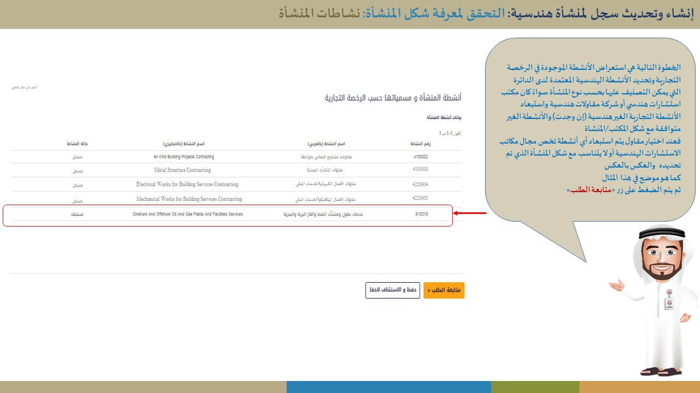This screenshot has width=700, height=393.
Task: Select Mechanical Works for Building Services Contracting
Action: [189, 199]
